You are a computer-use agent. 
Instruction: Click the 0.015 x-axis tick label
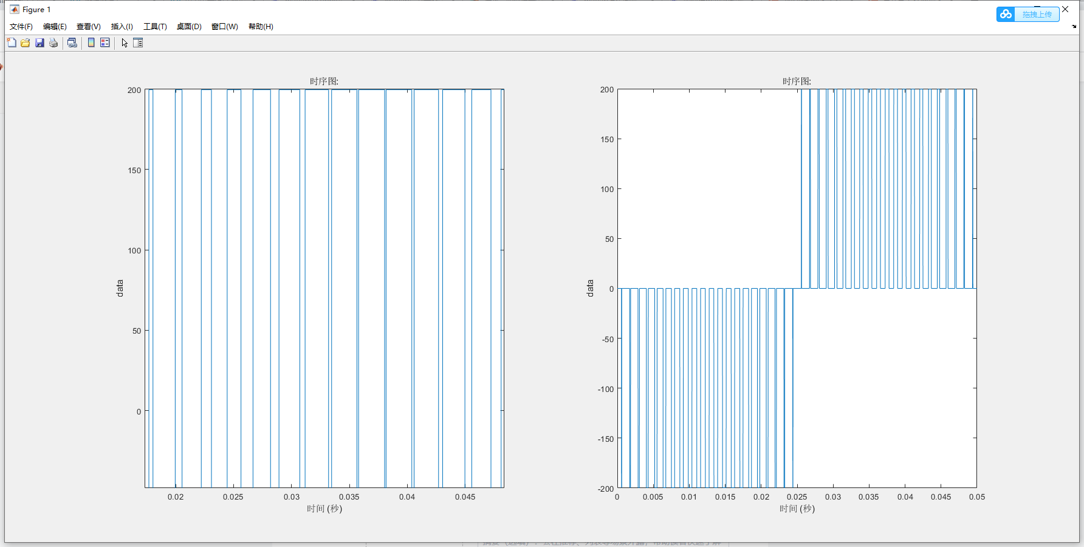[725, 497]
